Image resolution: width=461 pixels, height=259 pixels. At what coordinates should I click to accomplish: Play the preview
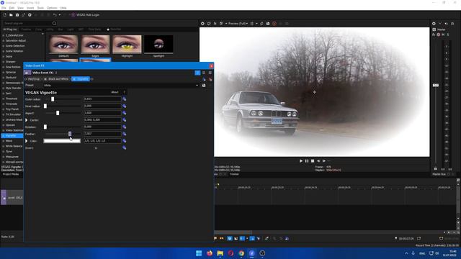point(301,161)
